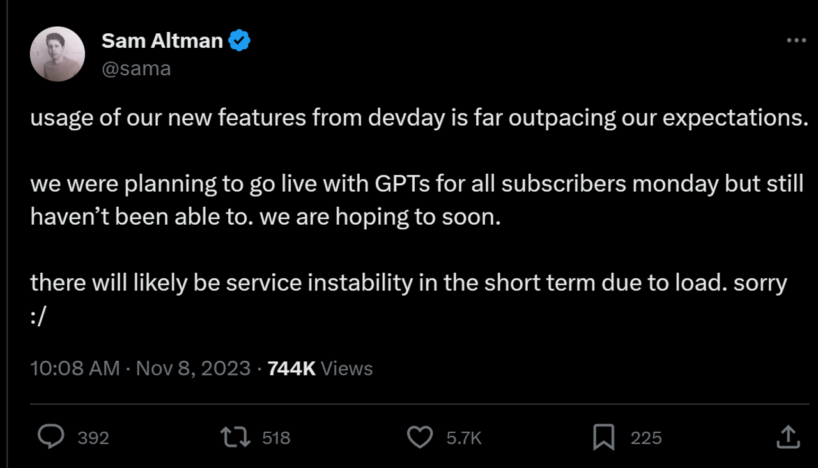The height and width of the screenshot is (468, 818).
Task: Click the 392 replies count
Action: click(x=93, y=438)
